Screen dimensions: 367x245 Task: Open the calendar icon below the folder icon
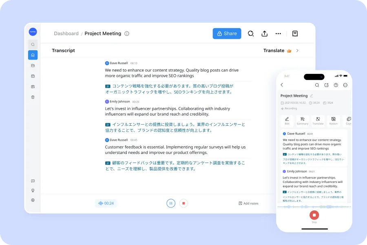click(33, 76)
